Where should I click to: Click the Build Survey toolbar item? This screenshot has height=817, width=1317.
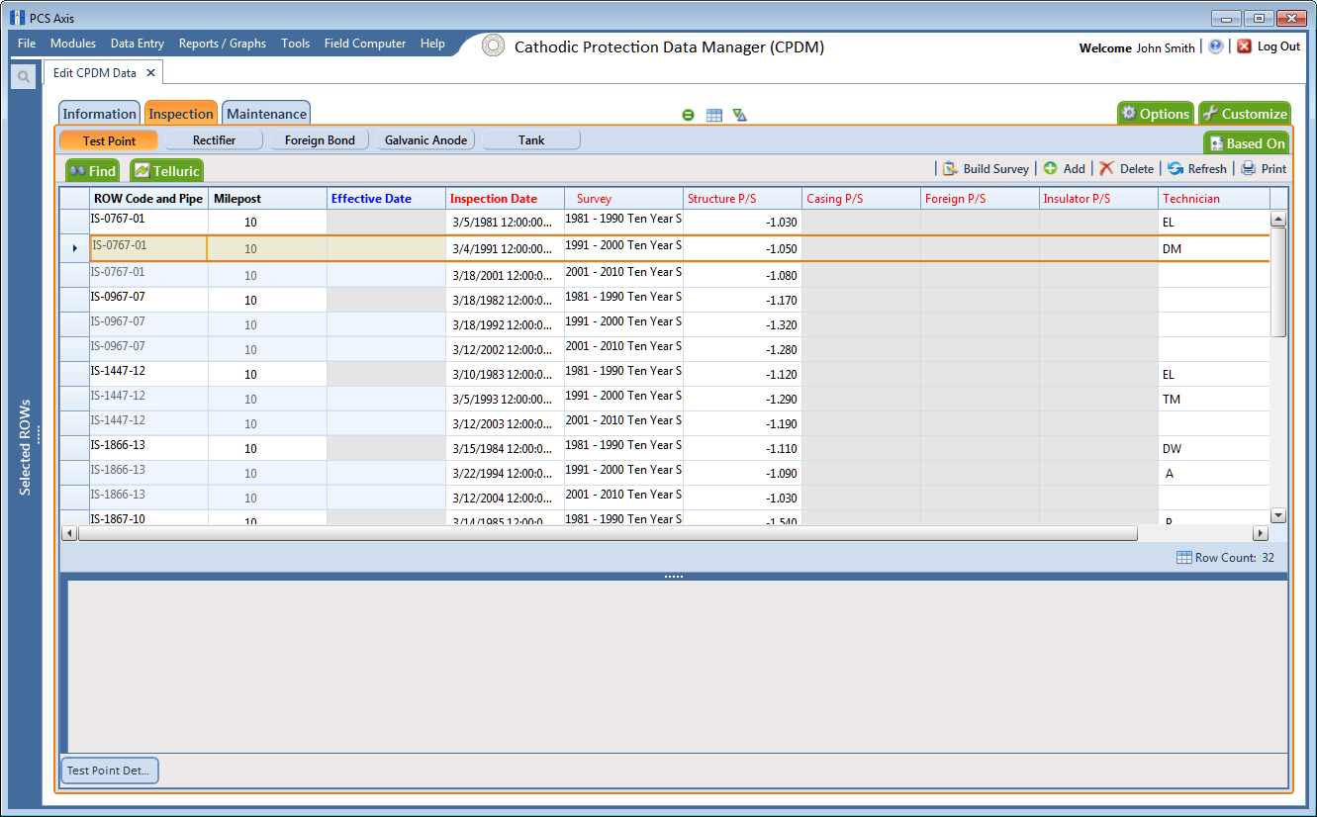[986, 169]
